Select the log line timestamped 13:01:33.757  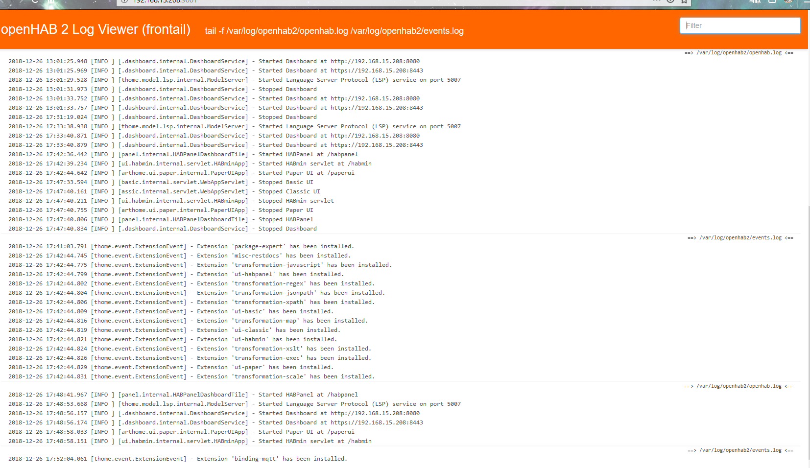pyautogui.click(x=215, y=108)
